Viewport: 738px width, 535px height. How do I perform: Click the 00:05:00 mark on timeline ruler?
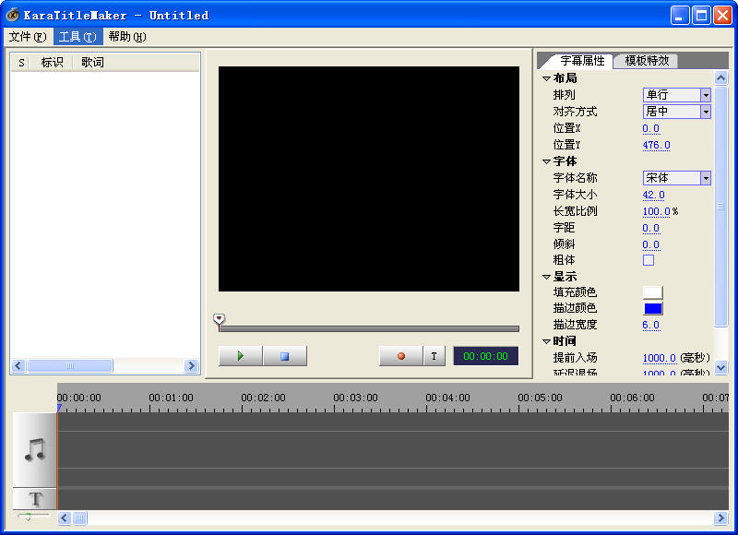540,398
